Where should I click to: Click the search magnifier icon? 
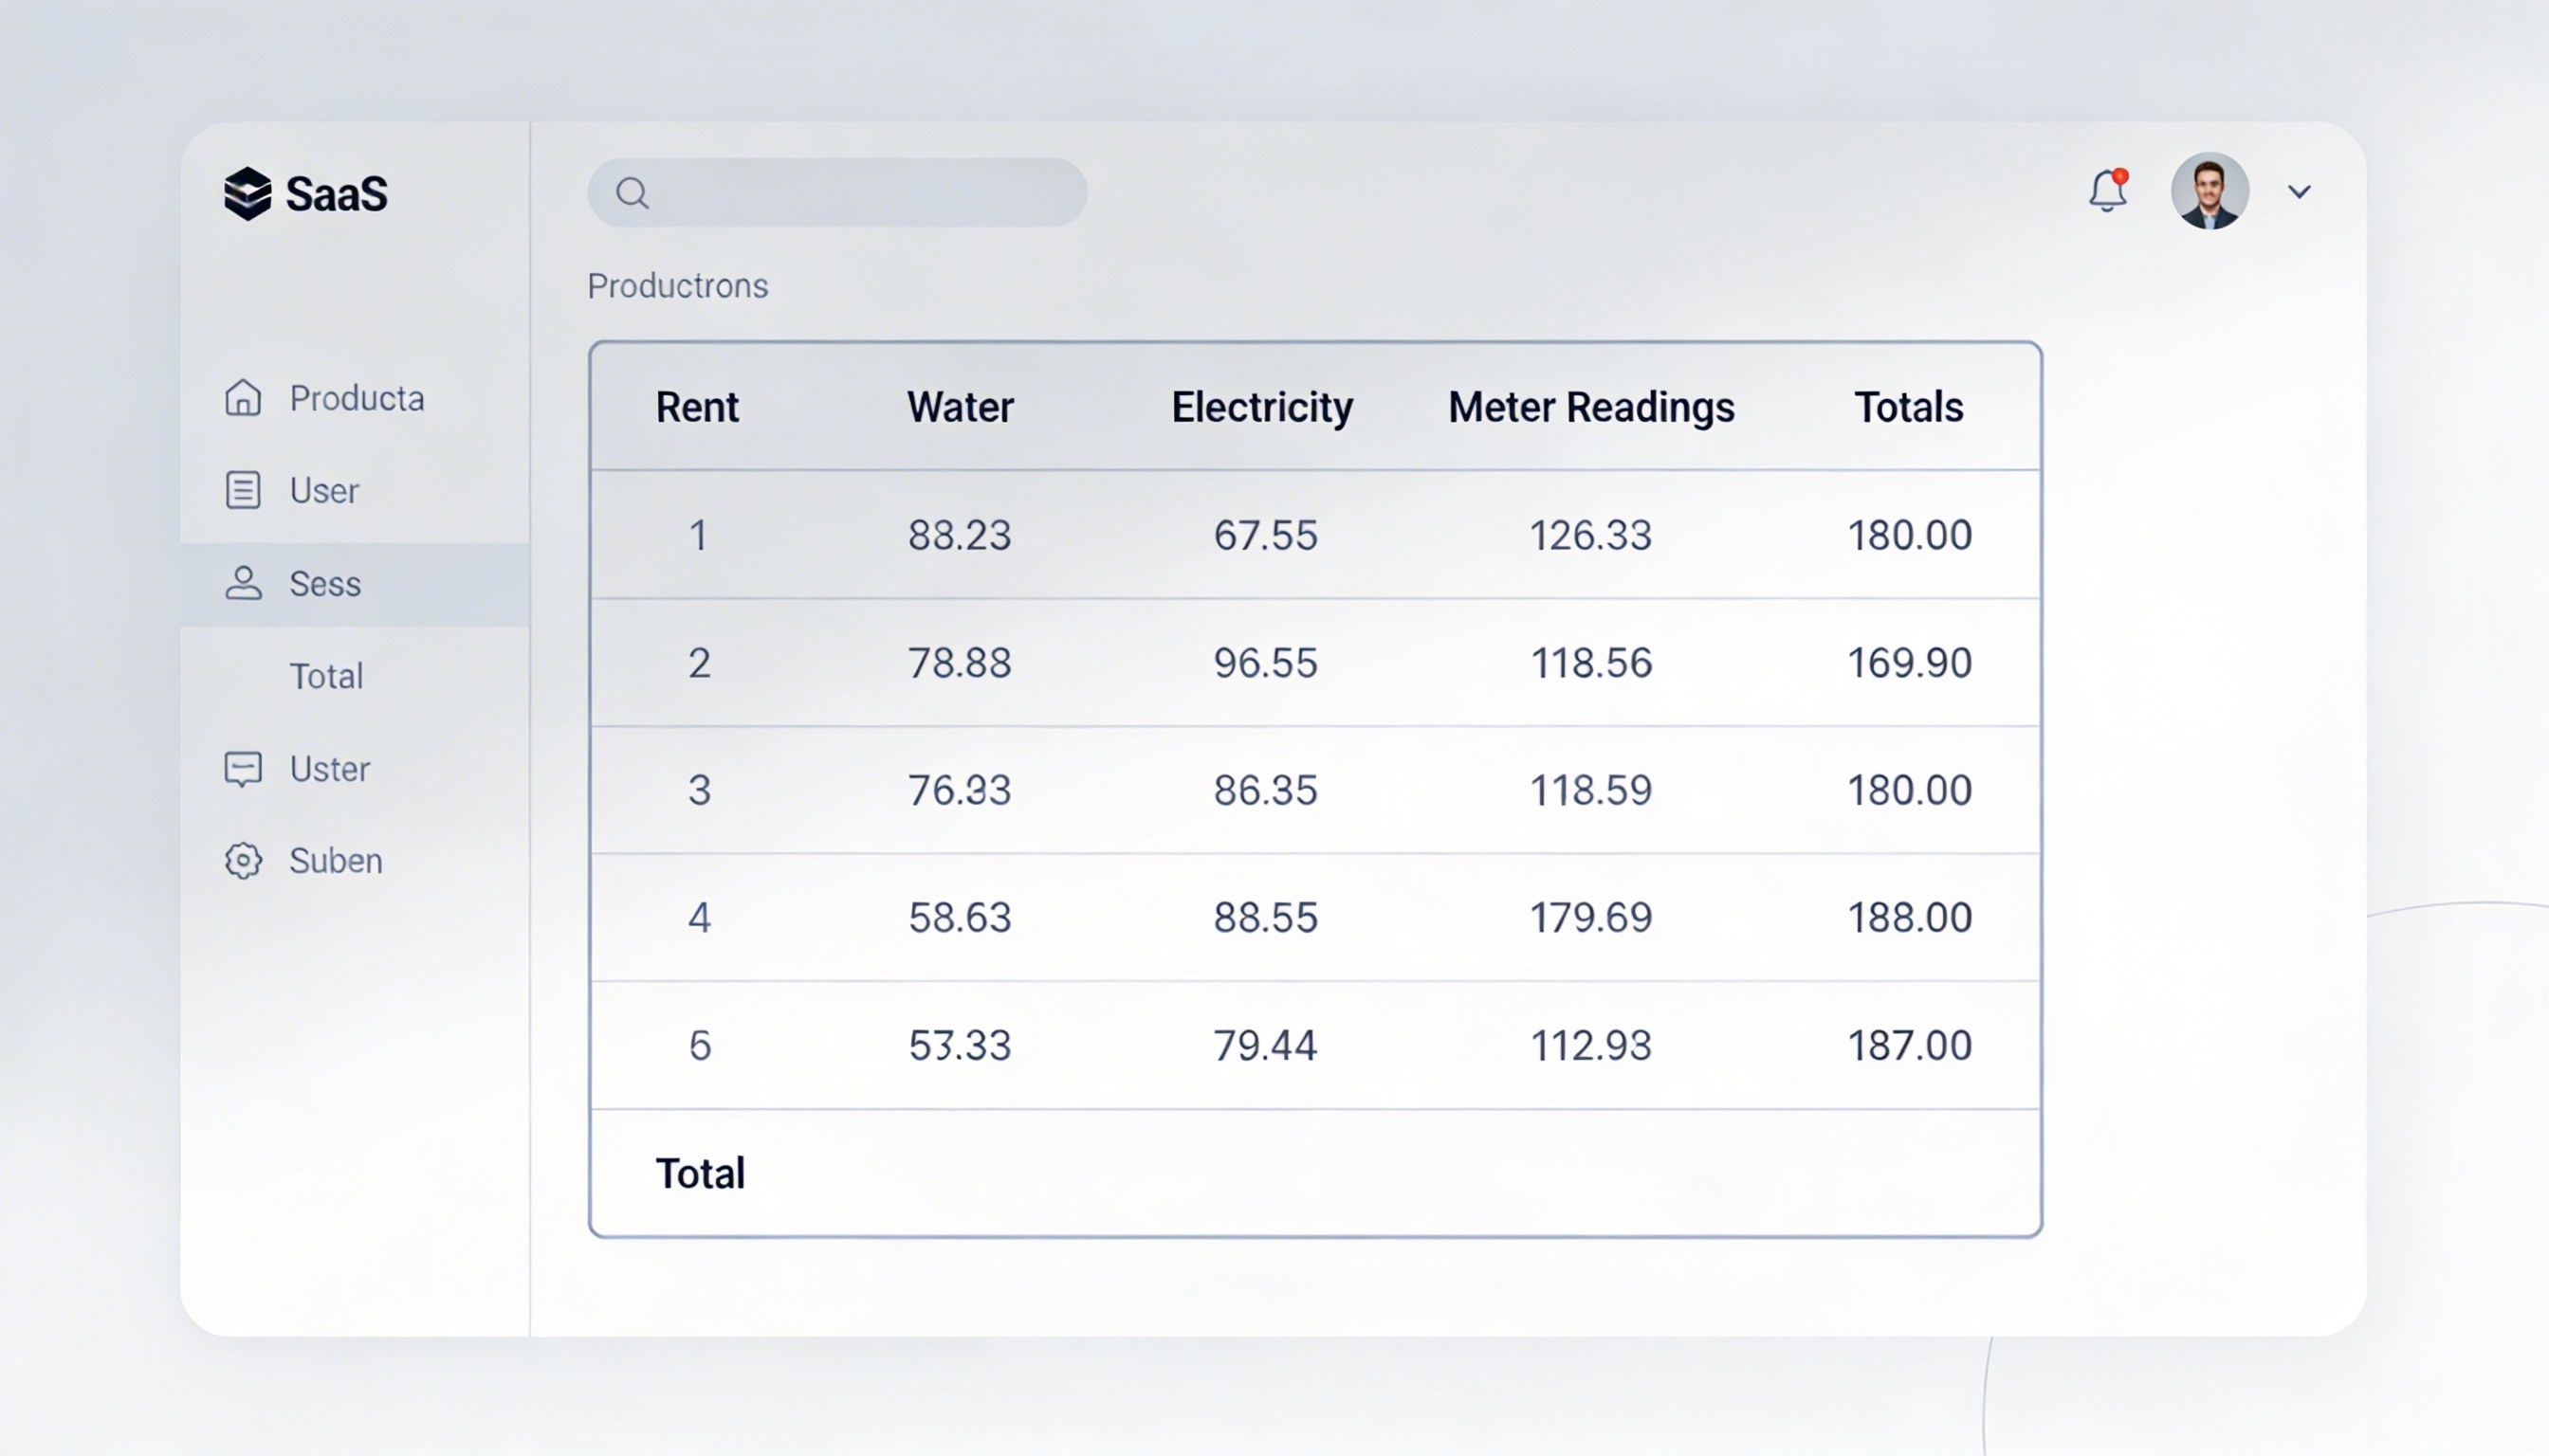633,193
